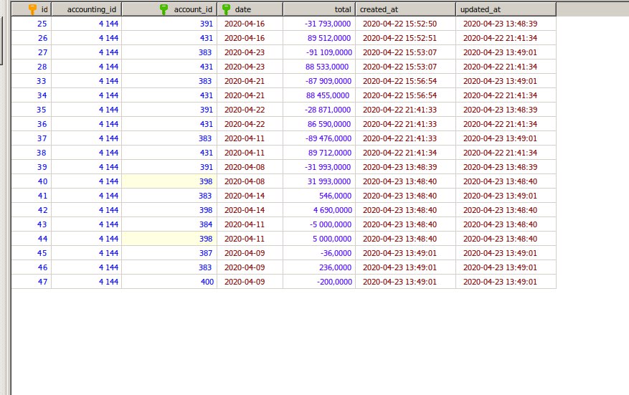Select the id cell with value 26

32,38
